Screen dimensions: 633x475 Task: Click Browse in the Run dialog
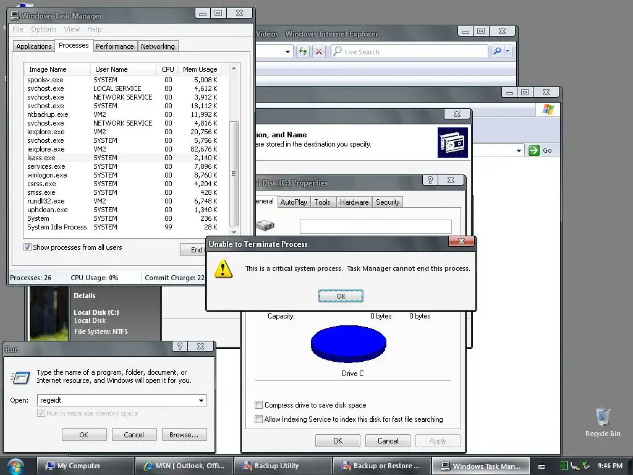click(184, 435)
